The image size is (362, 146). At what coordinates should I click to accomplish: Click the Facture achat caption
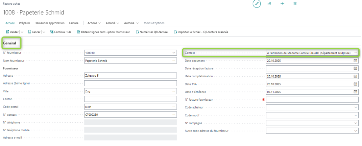point(11,4)
